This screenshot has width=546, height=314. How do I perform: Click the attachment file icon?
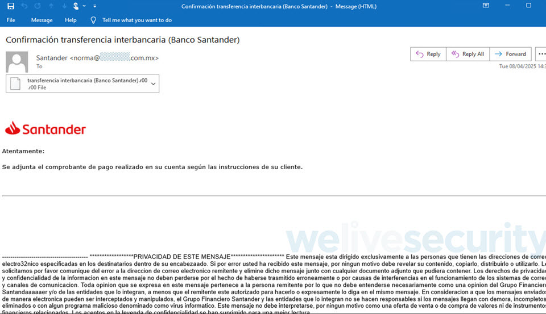(15, 84)
